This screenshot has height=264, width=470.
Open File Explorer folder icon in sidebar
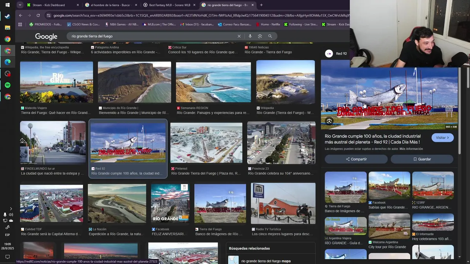7,27
